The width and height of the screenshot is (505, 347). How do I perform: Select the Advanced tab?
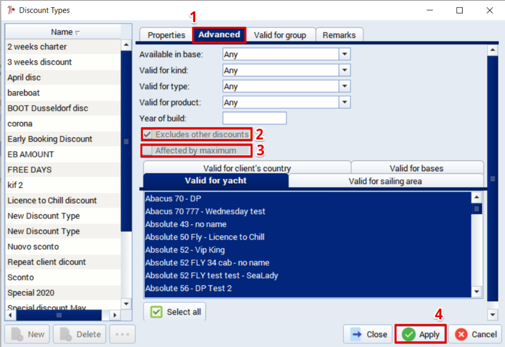click(x=219, y=35)
